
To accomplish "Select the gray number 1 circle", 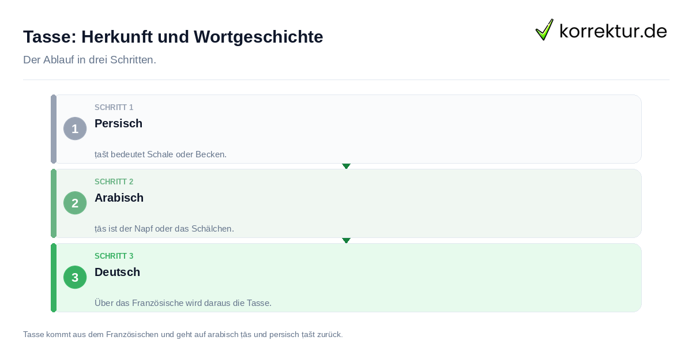I will (x=75, y=128).
